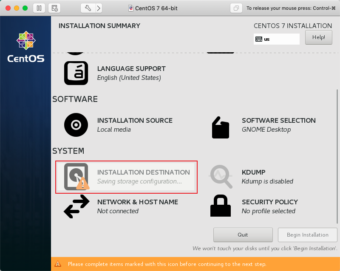Take a VM snapshot from toolbar

(54, 8)
